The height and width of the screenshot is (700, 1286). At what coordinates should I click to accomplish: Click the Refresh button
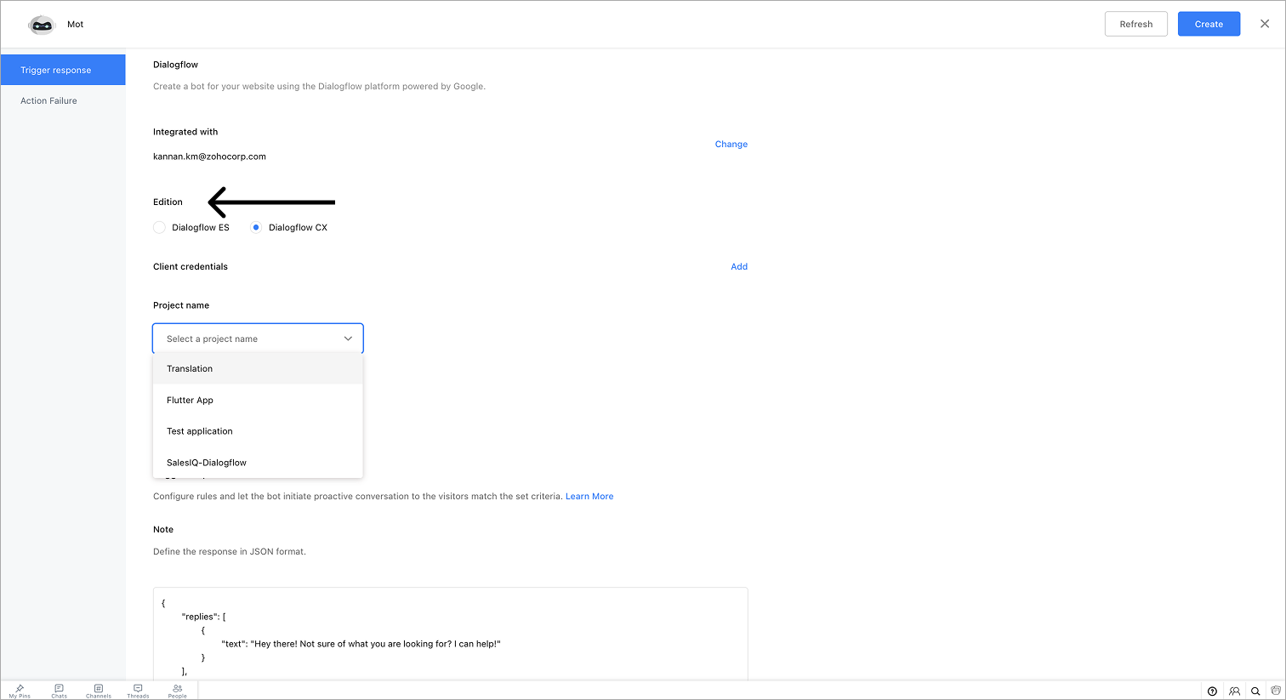[x=1135, y=25]
